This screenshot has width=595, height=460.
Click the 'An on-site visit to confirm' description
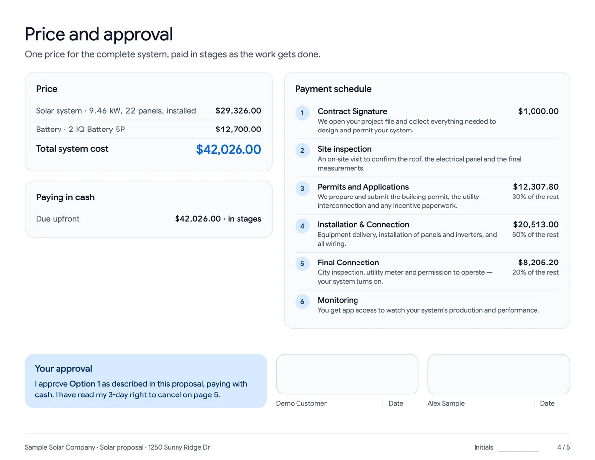point(419,164)
